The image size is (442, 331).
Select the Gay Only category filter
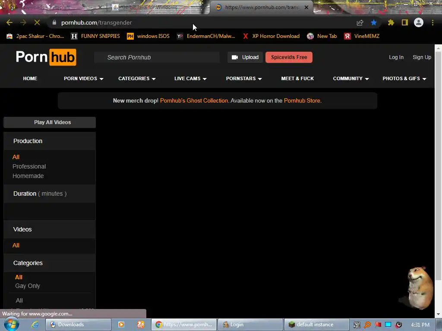[28, 286]
